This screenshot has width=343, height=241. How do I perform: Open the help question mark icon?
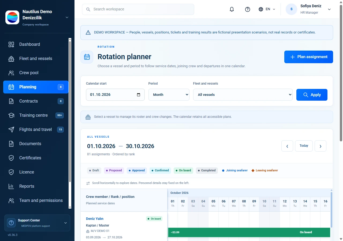248,9
